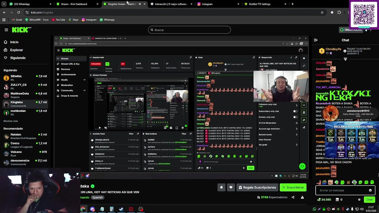Collapse the chat panel with arrow icon

click(316, 40)
